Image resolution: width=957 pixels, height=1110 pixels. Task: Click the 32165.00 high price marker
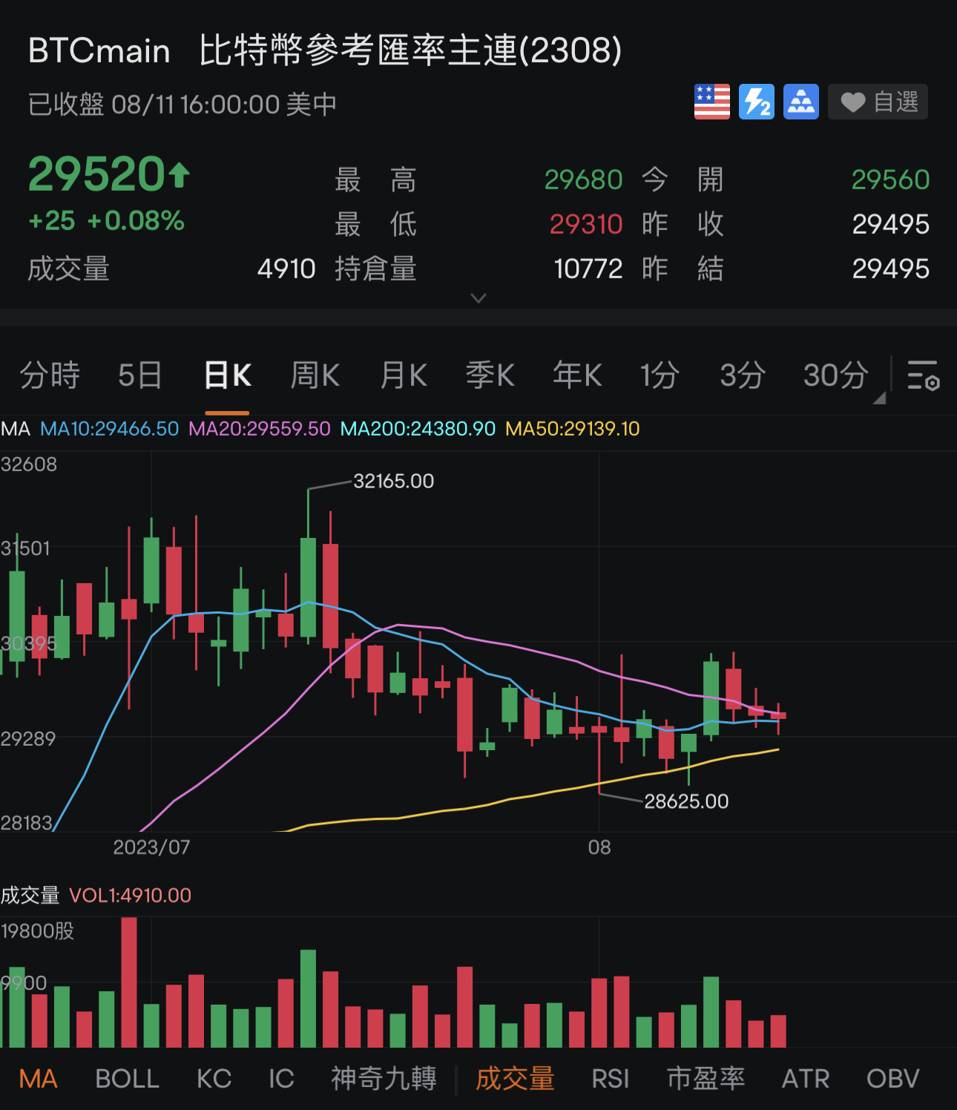pyautogui.click(x=394, y=481)
